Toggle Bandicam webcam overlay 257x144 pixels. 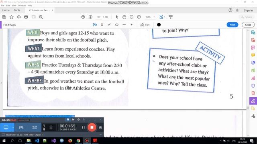pos(51,127)
